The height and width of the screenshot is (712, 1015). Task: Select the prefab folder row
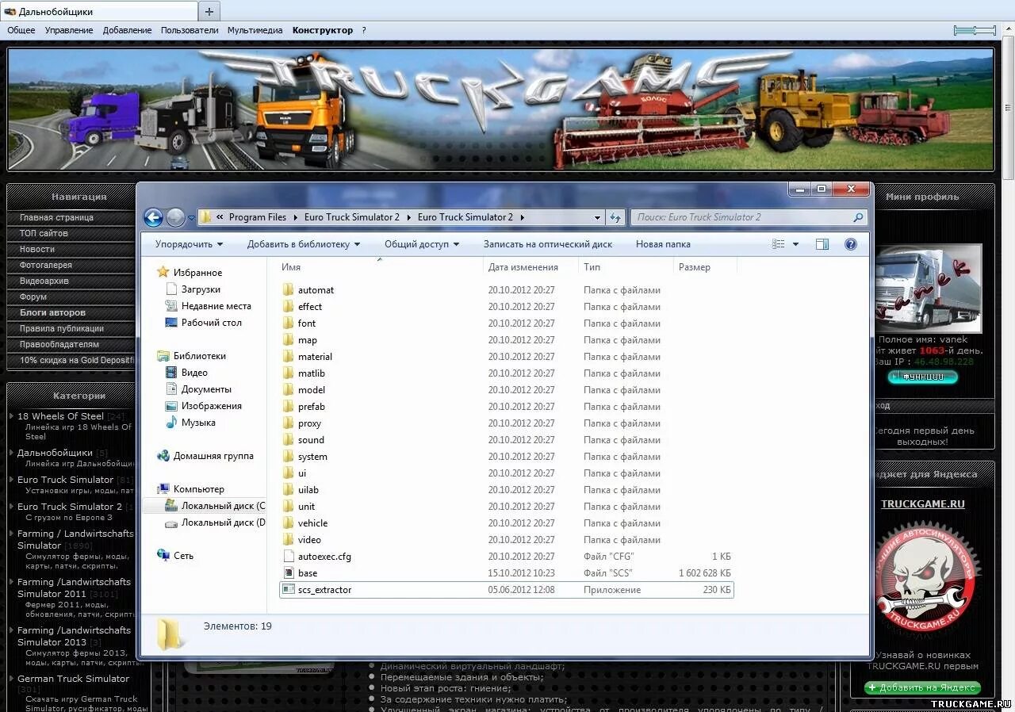(x=507, y=407)
